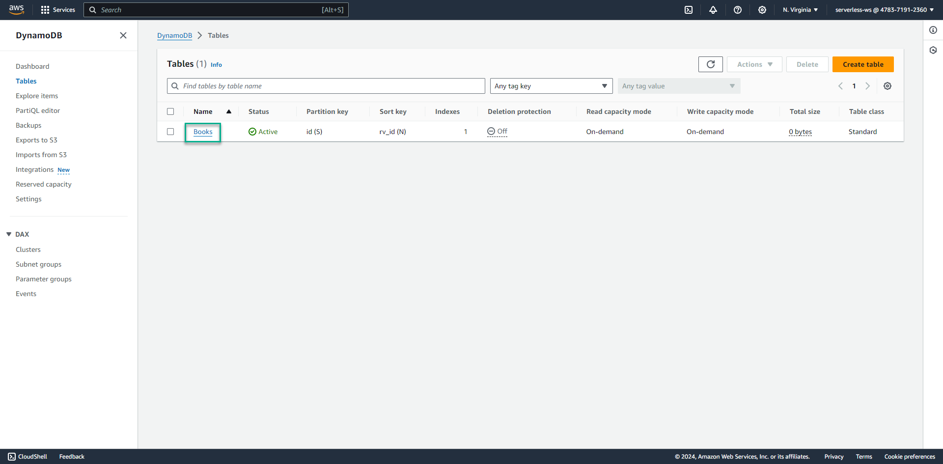Go to next page of tables

tap(868, 86)
